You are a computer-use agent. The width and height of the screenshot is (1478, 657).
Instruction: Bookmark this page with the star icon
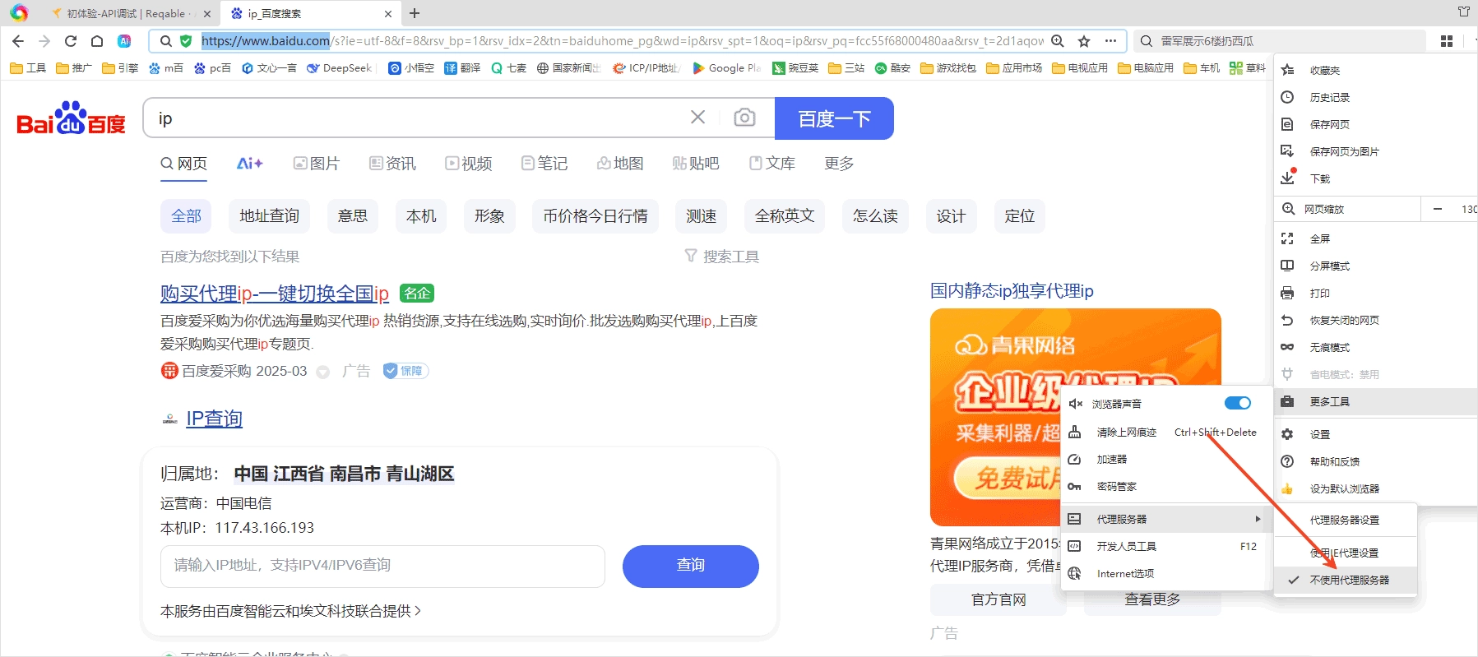pyautogui.click(x=1084, y=41)
